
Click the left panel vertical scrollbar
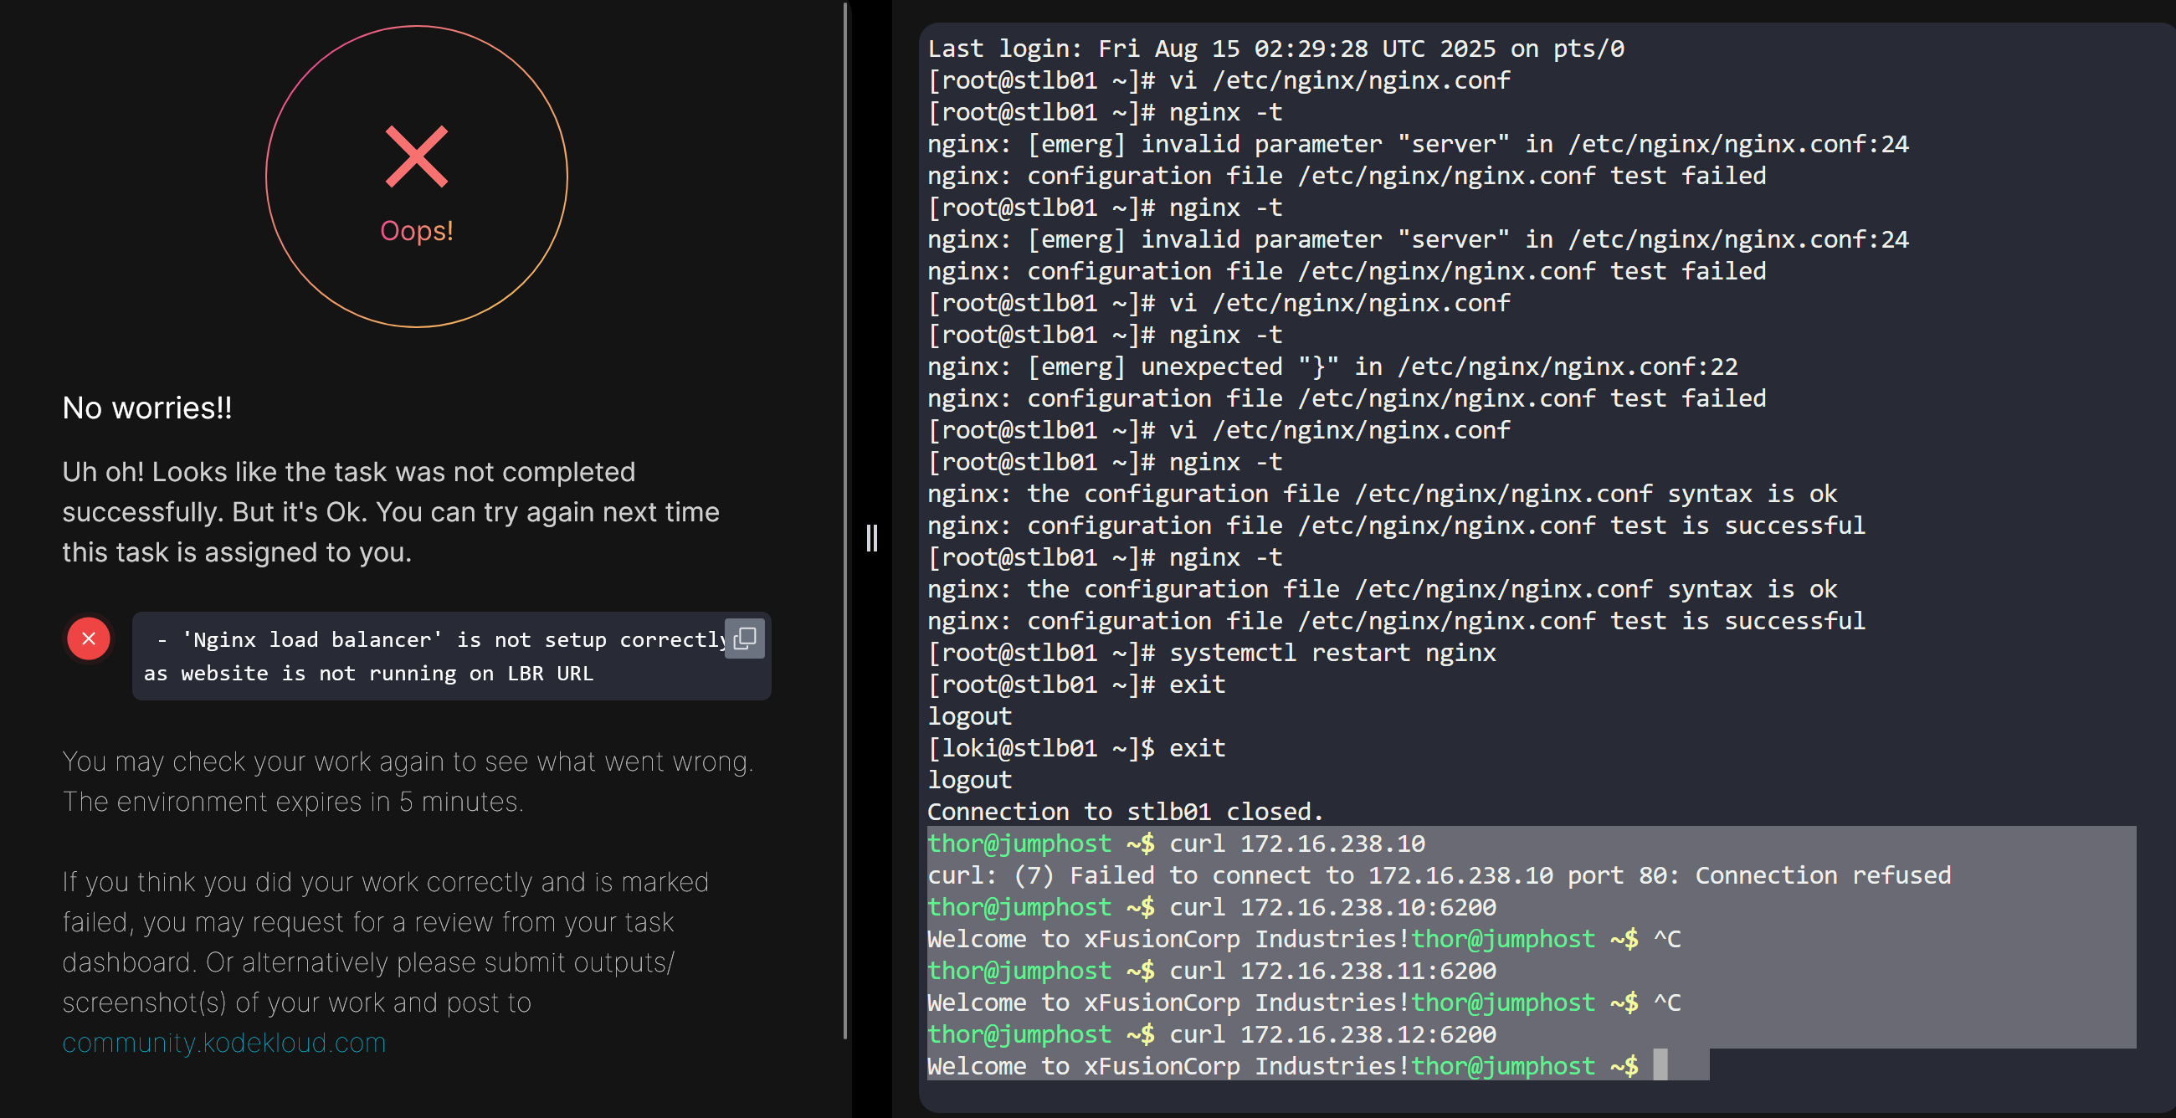(844, 521)
